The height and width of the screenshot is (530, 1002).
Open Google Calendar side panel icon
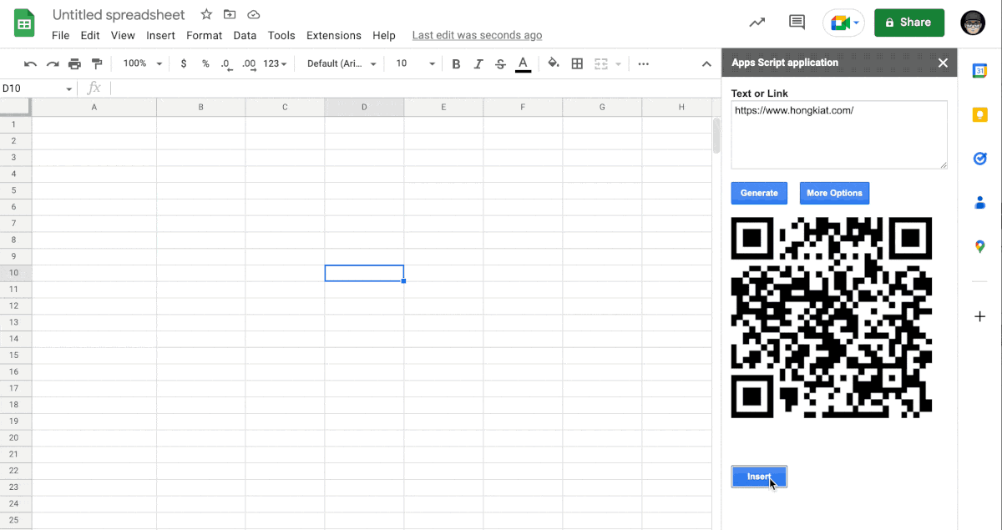pyautogui.click(x=980, y=71)
